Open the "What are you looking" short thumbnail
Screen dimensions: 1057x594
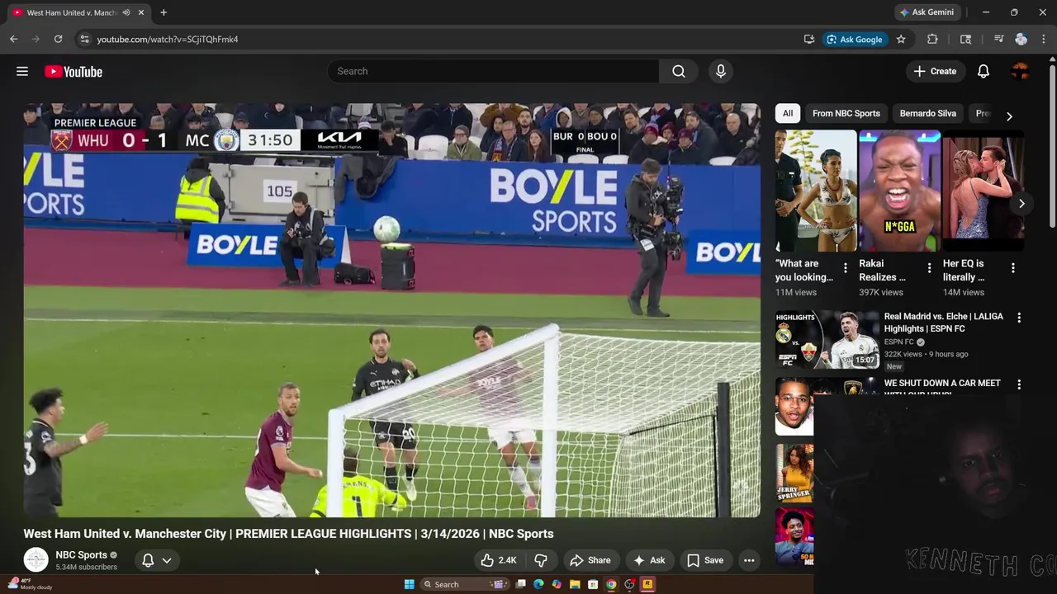coord(816,191)
